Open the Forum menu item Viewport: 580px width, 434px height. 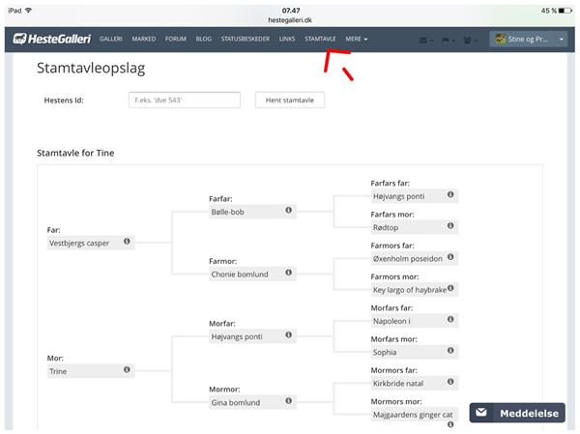(x=175, y=40)
